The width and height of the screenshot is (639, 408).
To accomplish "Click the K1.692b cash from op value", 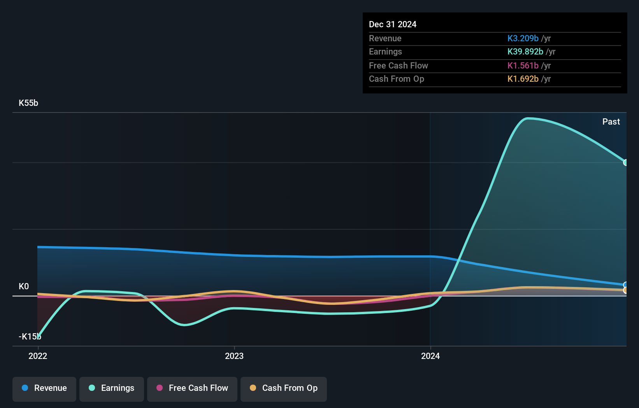I will click(523, 79).
